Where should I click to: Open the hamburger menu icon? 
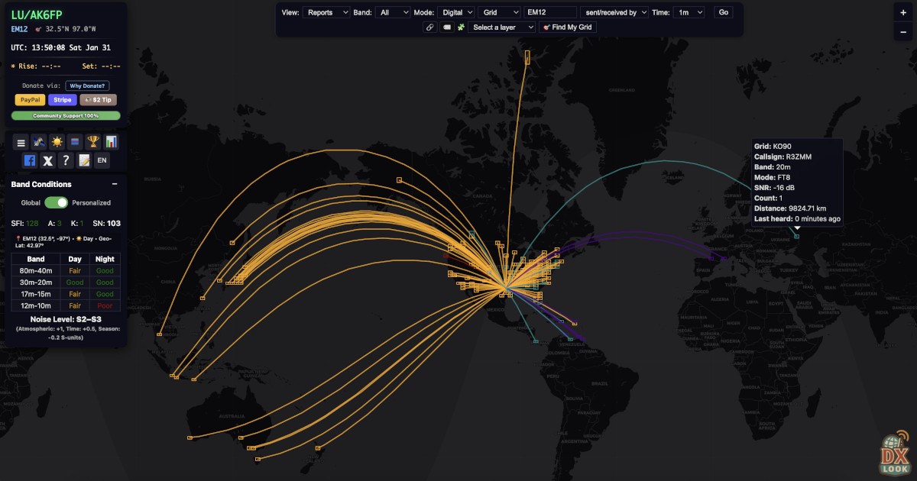pos(21,141)
